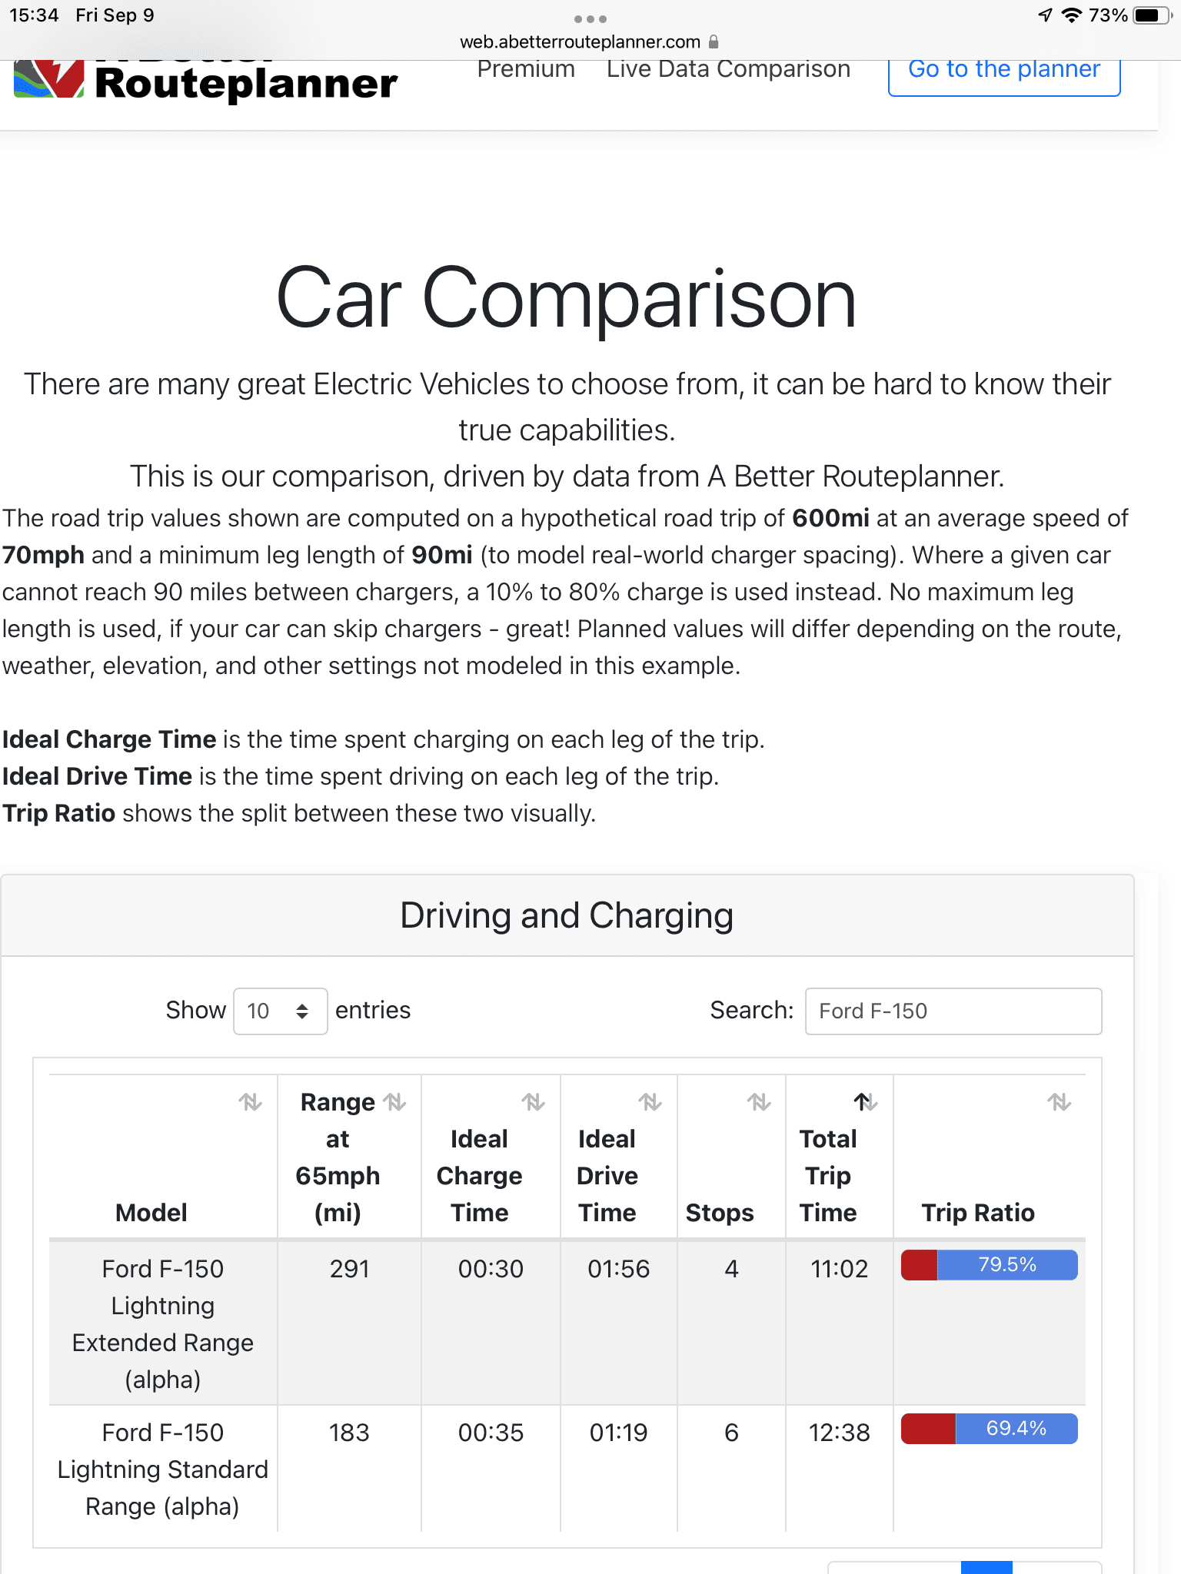
Task: Click the A Better Routeplanner logo icon
Action: [x=49, y=80]
